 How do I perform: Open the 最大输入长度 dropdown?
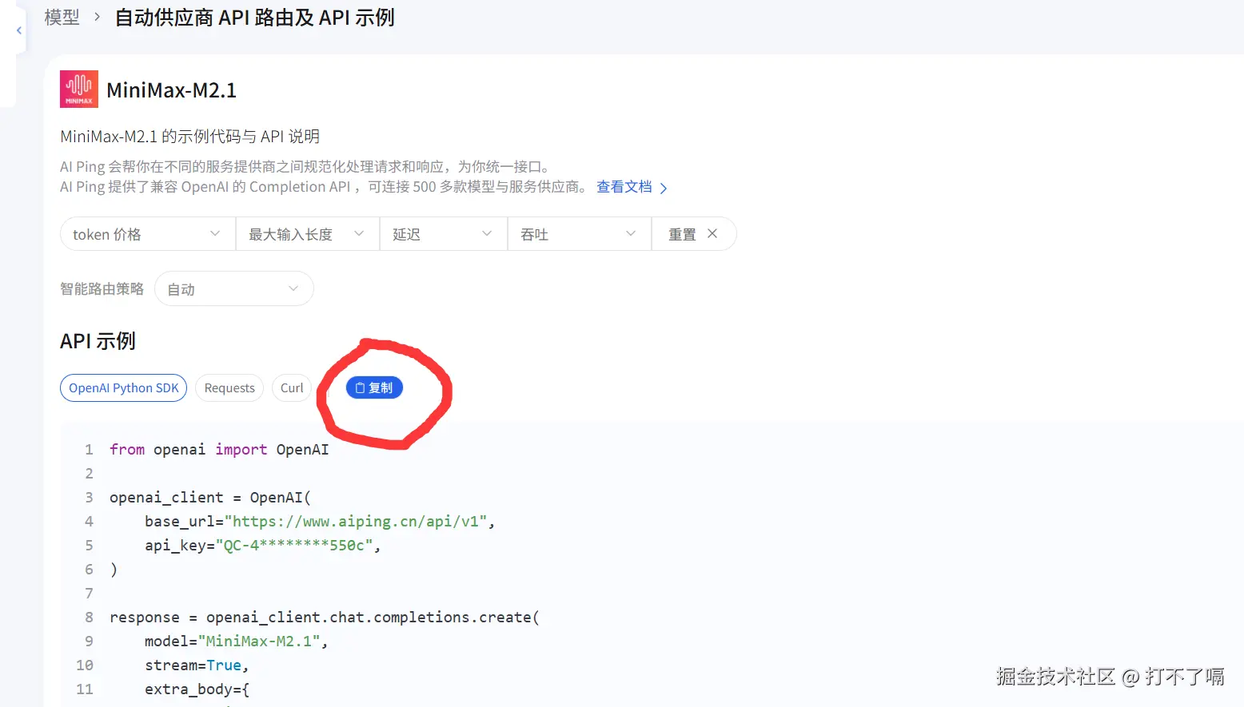coord(308,234)
